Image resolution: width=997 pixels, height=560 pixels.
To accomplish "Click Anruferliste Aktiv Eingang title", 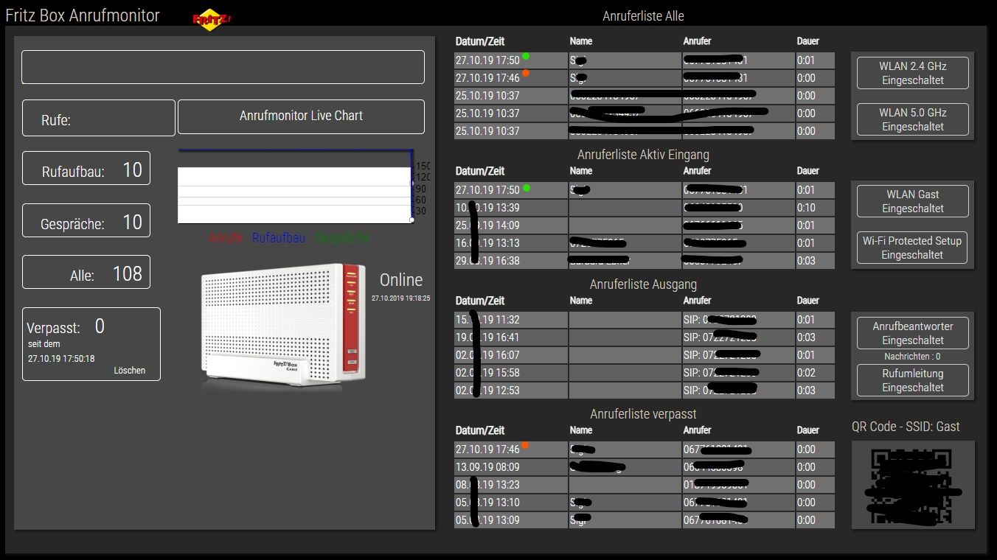I will [x=643, y=155].
